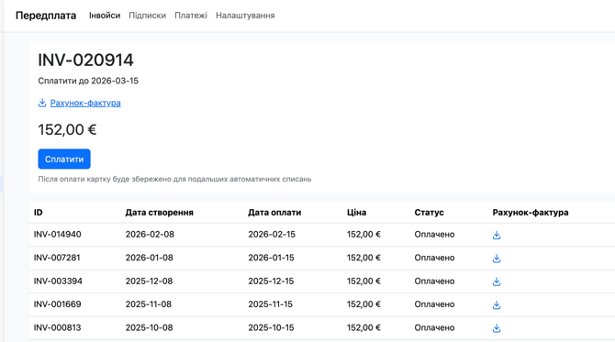Viewport: 615px width, 342px height.
Task: Click the Рахунок-фактура column header
Action: pos(531,213)
